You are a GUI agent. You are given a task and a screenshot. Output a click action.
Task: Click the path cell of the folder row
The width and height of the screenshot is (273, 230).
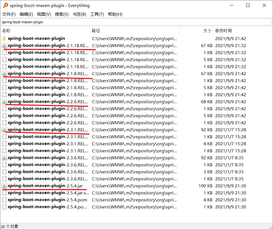pos(134,38)
